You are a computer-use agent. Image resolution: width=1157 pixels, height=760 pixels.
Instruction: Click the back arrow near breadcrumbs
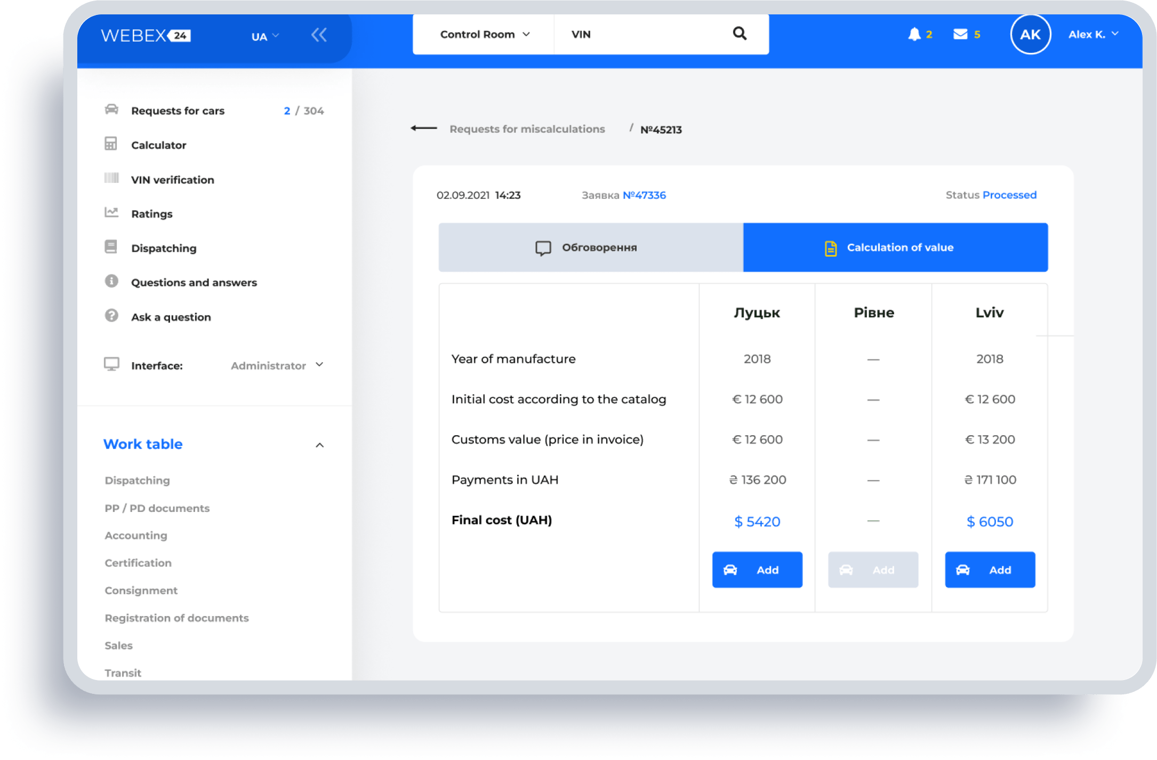coord(424,129)
